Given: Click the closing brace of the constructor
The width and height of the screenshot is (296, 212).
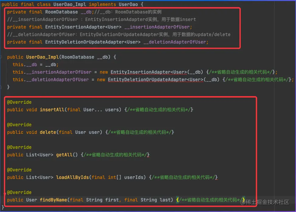Looking at the screenshot, I should coord(8,87).
